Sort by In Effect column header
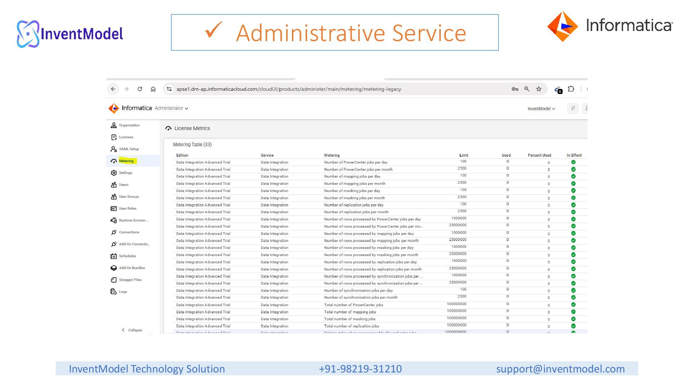The width and height of the screenshot is (692, 389). coord(574,155)
